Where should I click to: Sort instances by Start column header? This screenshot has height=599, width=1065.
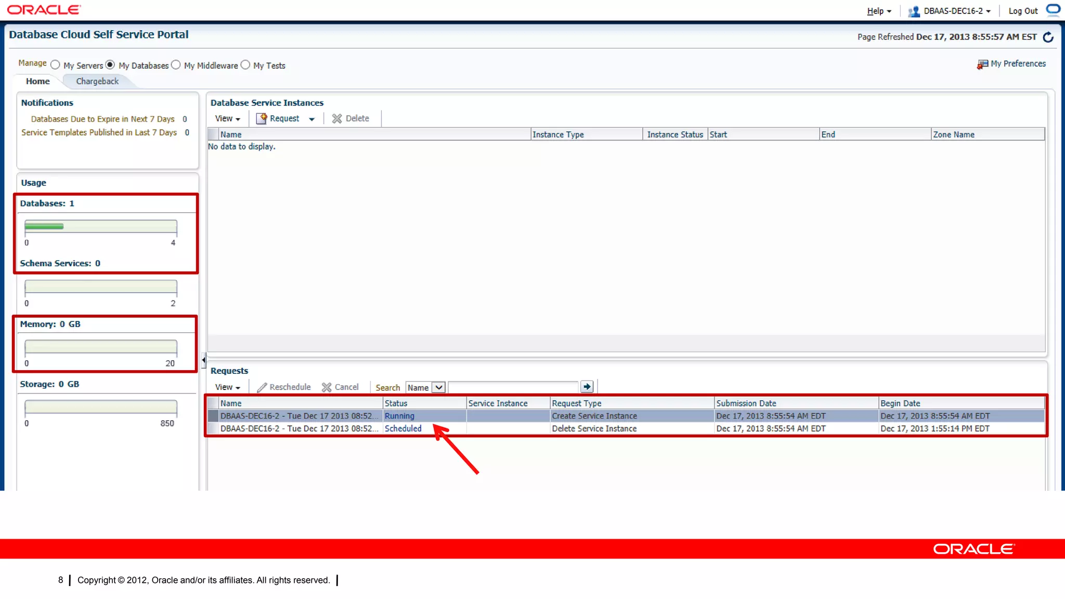tap(763, 134)
